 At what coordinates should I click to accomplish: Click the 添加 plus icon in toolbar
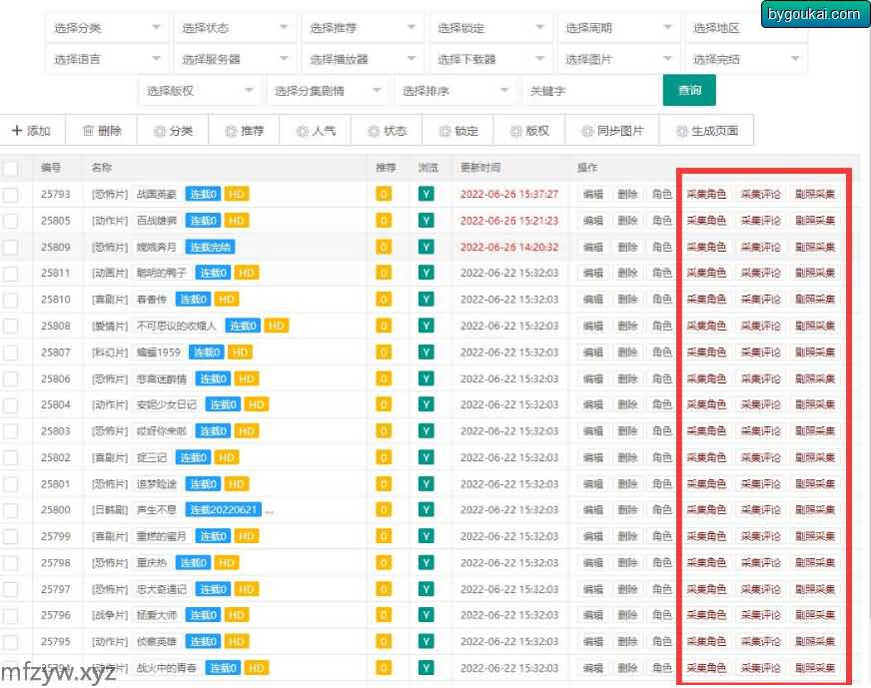tap(17, 131)
